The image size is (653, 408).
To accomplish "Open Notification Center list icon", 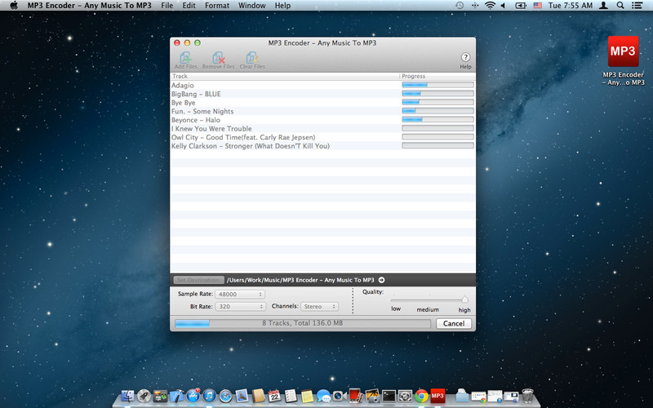I will 637,6.
